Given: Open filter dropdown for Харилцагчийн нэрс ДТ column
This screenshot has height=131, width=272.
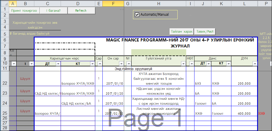Looking at the screenshot, I should [58, 64].
